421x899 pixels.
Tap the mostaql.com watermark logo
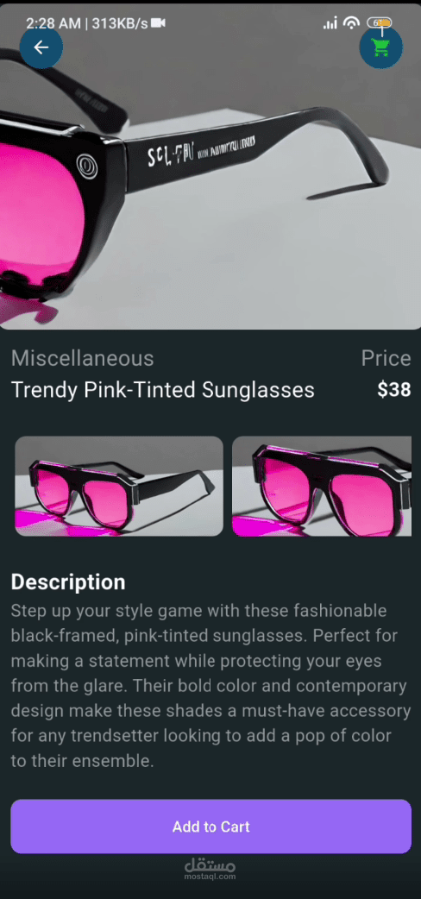click(x=210, y=869)
